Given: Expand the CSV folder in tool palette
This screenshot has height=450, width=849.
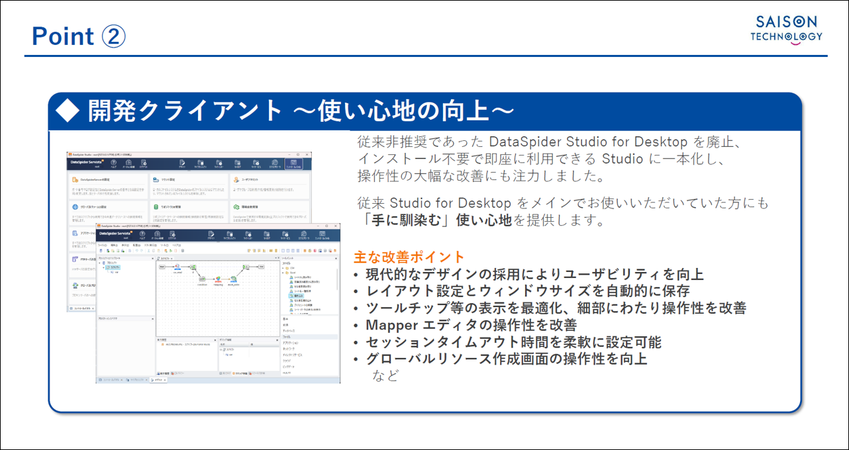Looking at the screenshot, I should pyautogui.click(x=284, y=268).
